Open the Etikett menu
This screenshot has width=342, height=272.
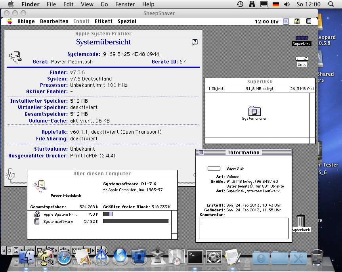click(x=103, y=21)
